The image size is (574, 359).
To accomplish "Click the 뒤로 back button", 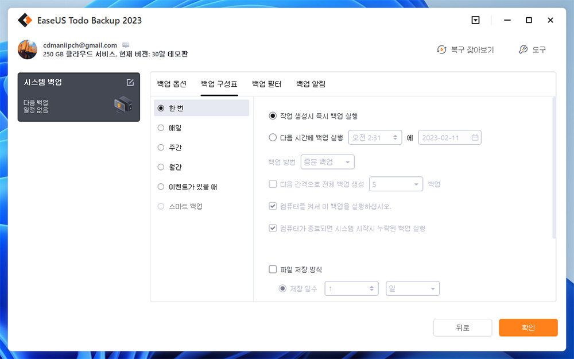I will (x=463, y=327).
